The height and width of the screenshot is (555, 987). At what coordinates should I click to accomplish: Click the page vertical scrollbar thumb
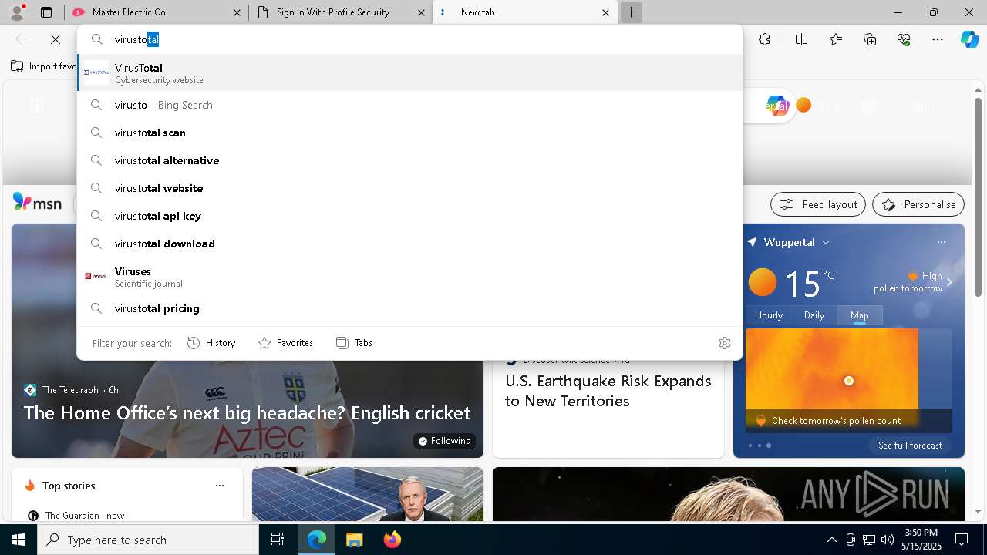pyautogui.click(x=978, y=197)
